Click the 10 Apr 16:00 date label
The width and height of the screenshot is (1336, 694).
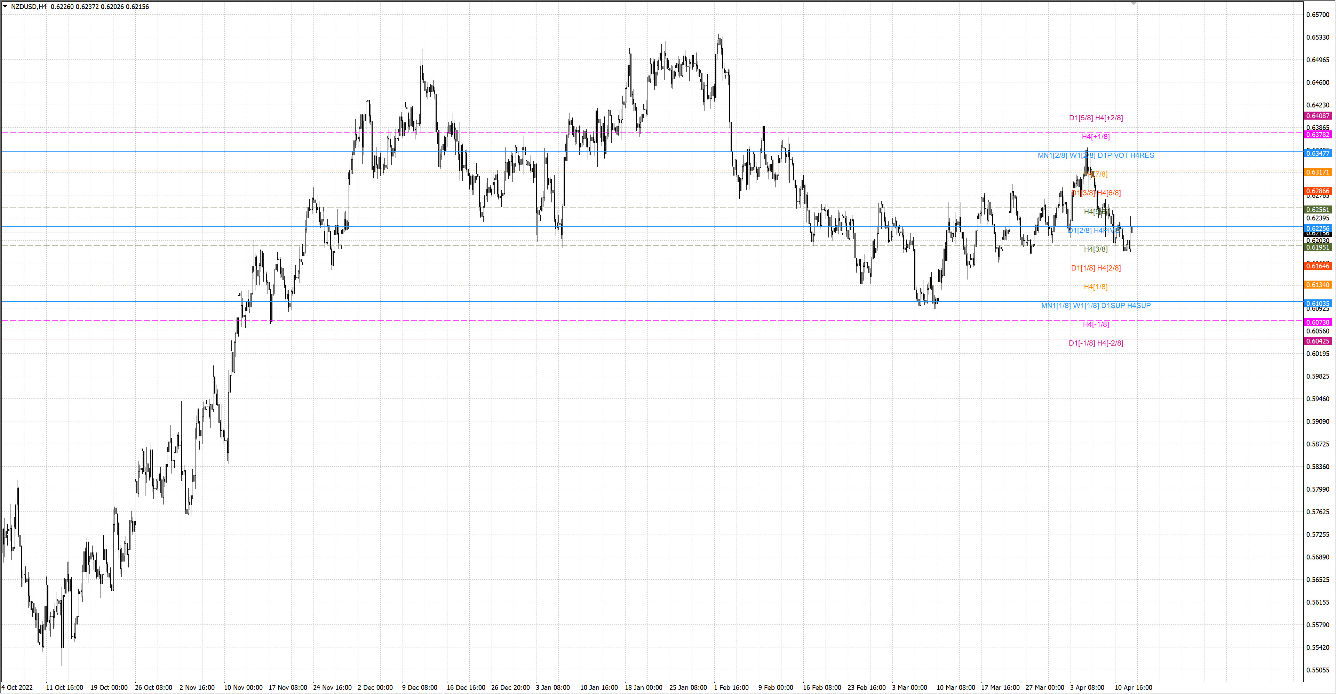1134,687
